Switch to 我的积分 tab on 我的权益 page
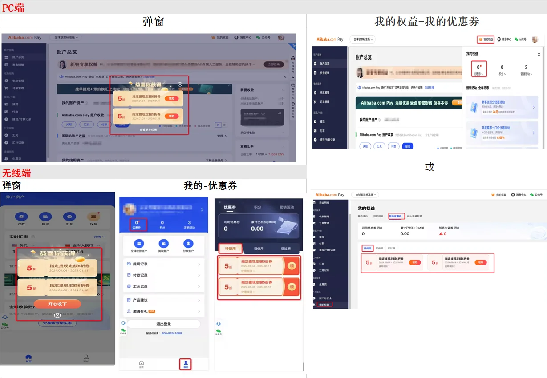The width and height of the screenshot is (547, 378). coord(378,217)
